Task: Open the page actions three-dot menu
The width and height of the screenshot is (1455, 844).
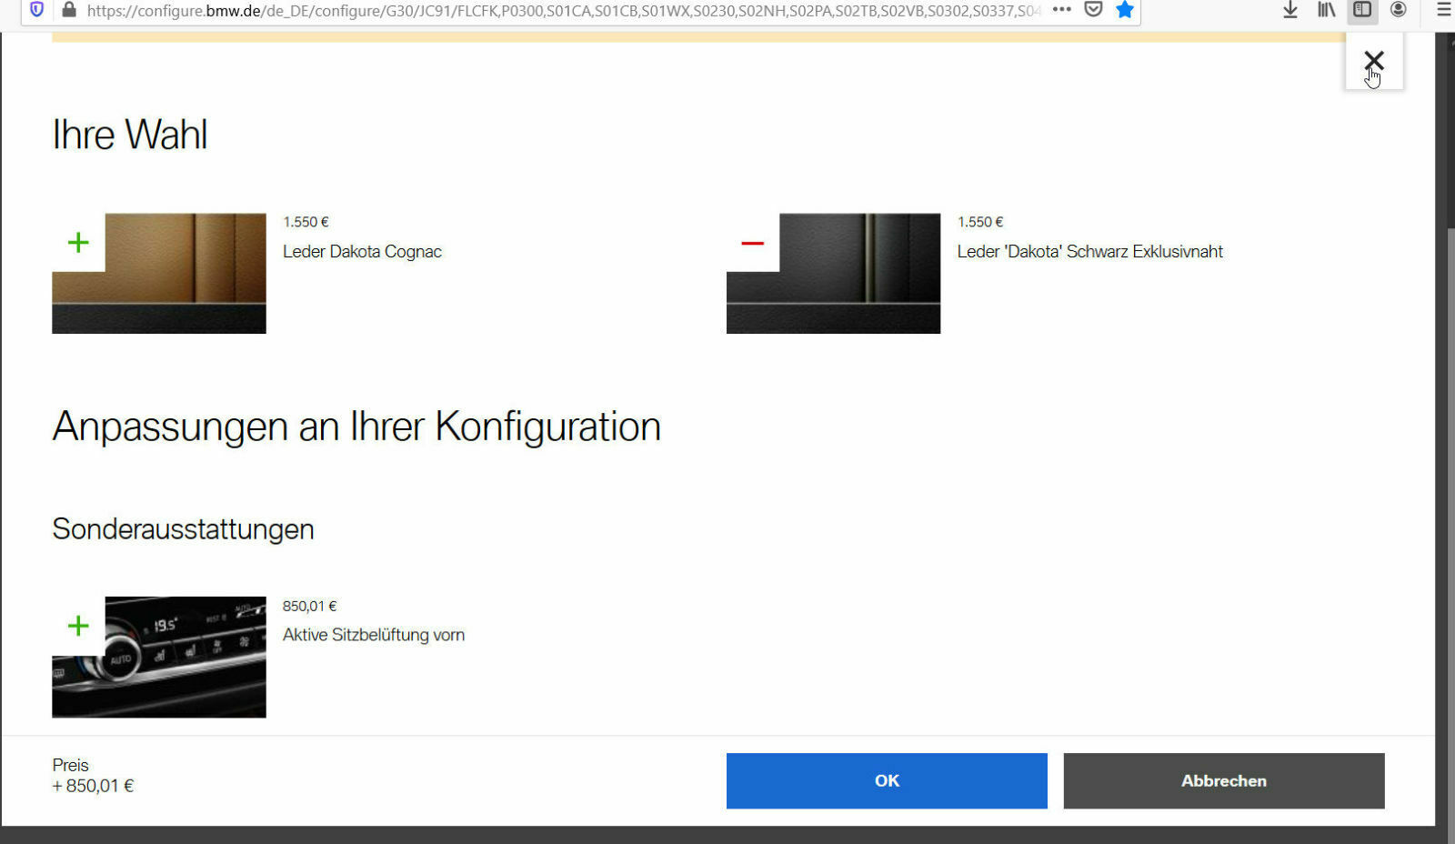Action: (1061, 10)
